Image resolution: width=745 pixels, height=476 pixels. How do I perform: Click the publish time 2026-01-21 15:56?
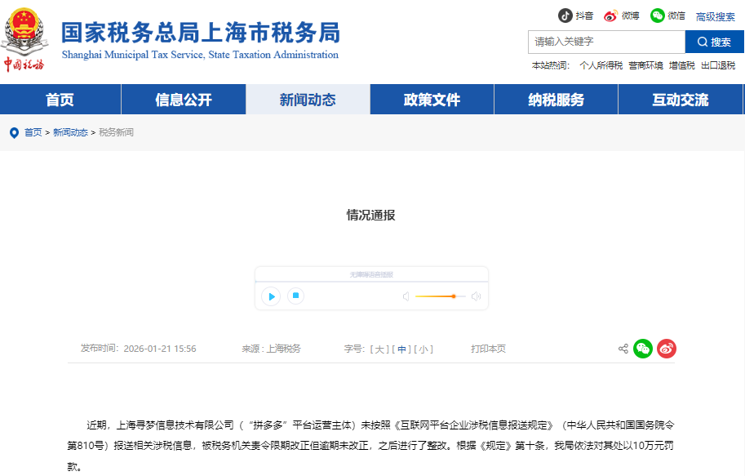tap(160, 349)
